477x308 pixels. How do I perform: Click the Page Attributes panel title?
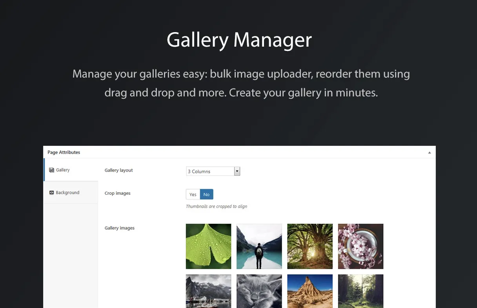[x=64, y=152]
